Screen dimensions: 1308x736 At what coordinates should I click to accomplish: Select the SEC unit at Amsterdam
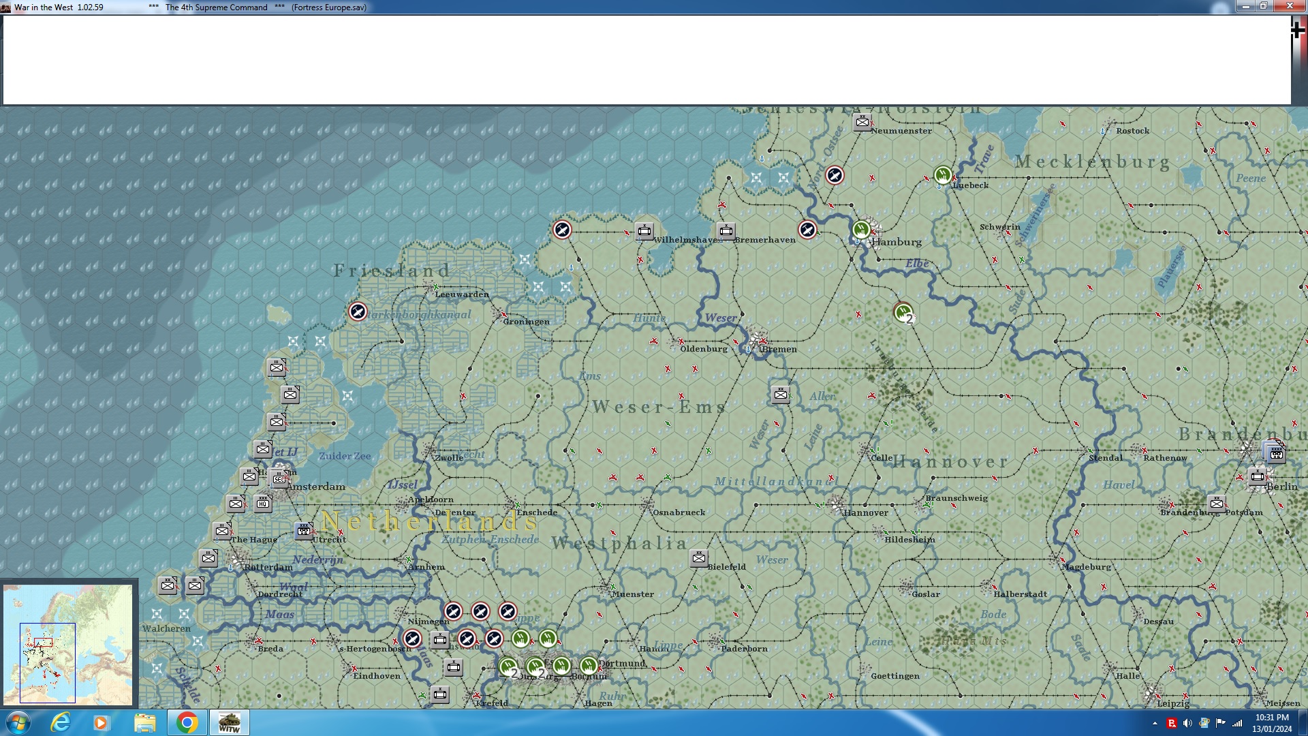pos(279,478)
